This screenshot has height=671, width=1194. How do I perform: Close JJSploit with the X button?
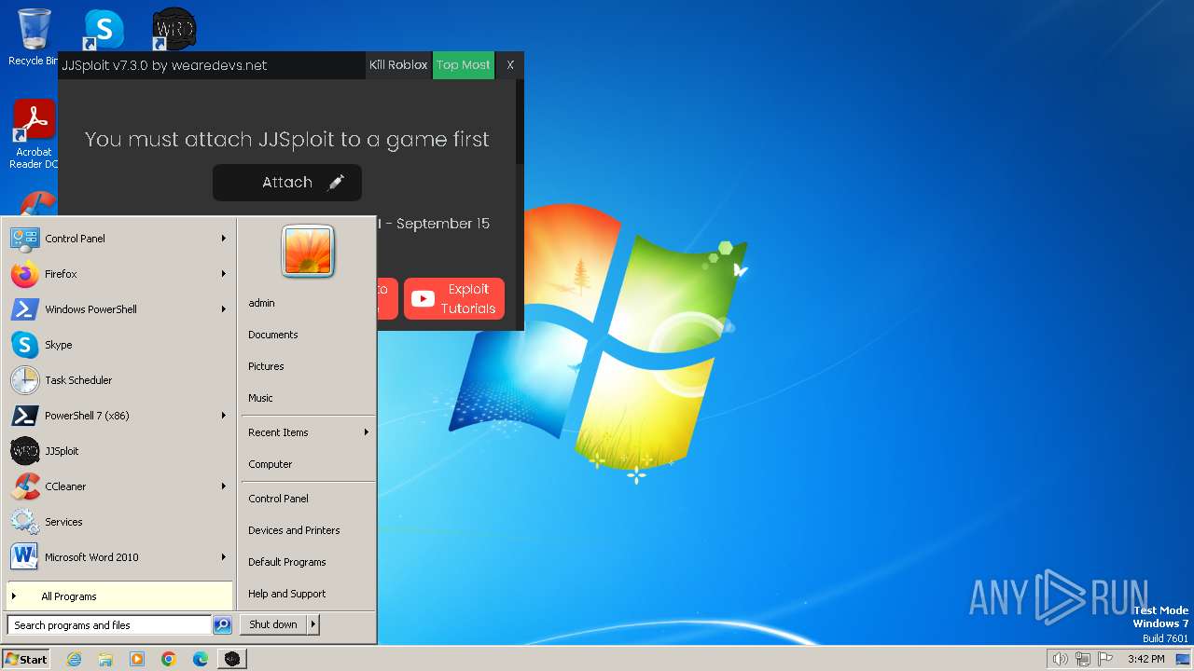click(x=510, y=65)
